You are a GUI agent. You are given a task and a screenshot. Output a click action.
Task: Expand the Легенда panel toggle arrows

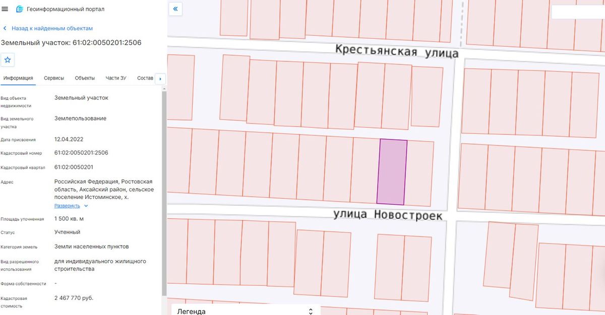[x=311, y=311]
